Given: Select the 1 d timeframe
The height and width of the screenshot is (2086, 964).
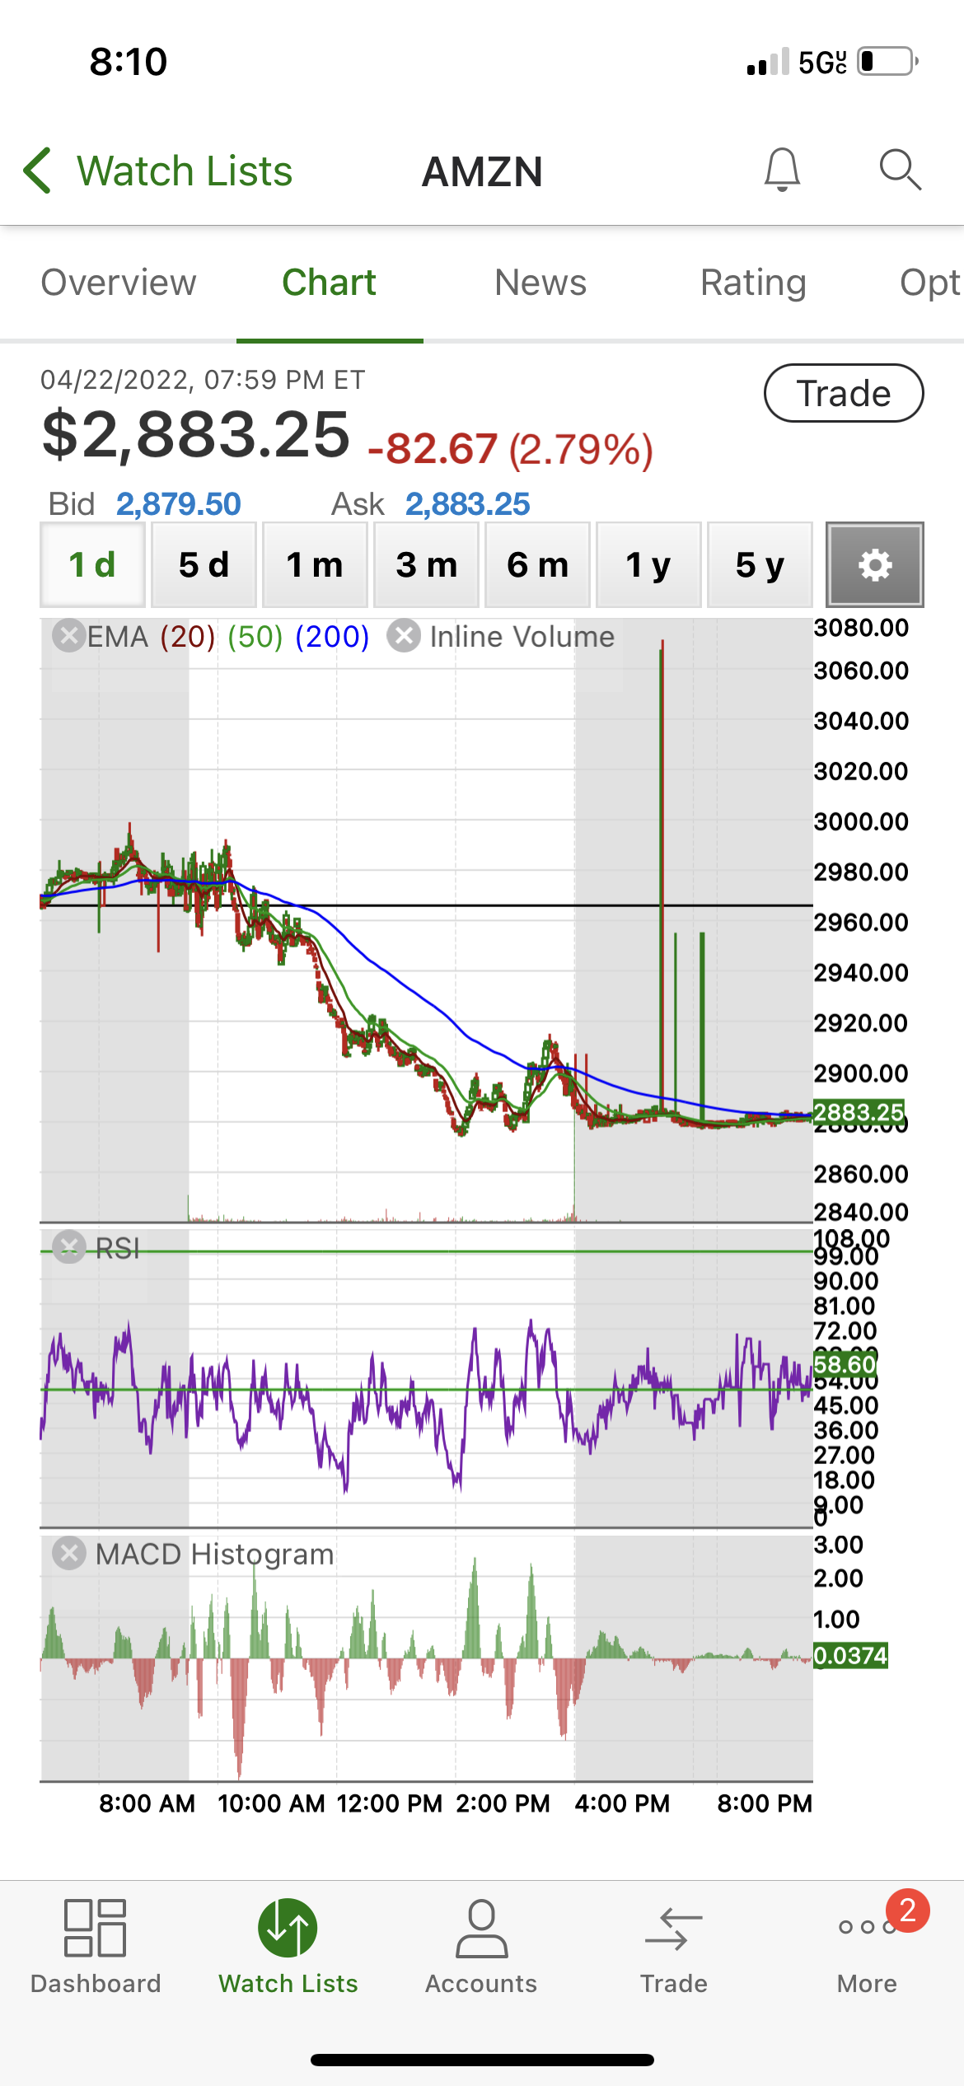Looking at the screenshot, I should point(92,564).
